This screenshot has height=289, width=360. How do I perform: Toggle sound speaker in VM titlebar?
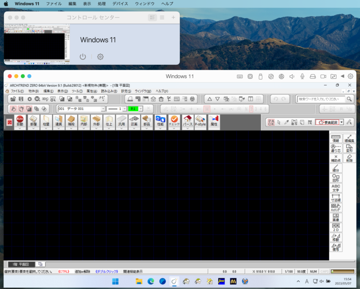(x=292, y=76)
